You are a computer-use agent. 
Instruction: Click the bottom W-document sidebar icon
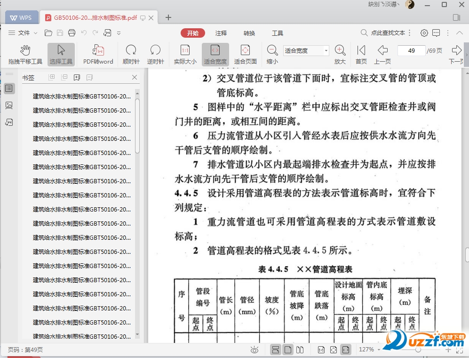coord(9,122)
